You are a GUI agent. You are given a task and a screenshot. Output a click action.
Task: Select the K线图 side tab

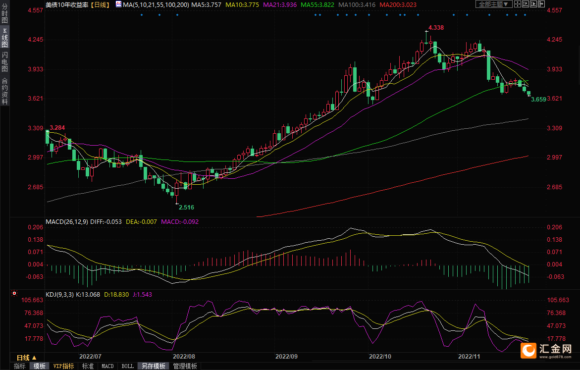[x=5, y=38]
